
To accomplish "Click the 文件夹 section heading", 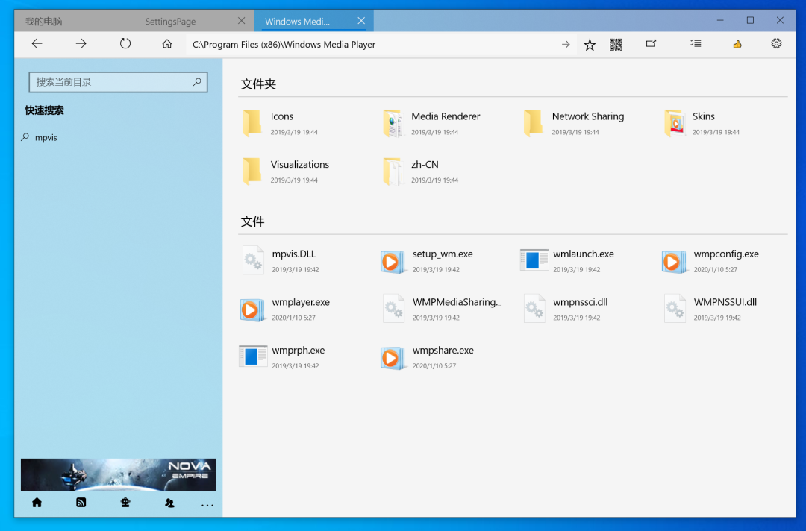I will 258,84.
